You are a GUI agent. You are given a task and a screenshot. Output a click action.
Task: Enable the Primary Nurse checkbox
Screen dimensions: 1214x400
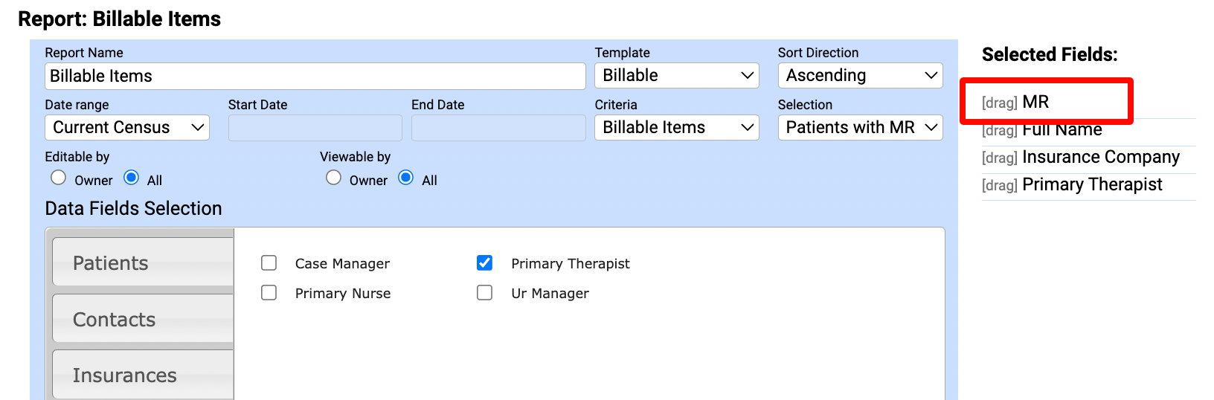tap(269, 293)
